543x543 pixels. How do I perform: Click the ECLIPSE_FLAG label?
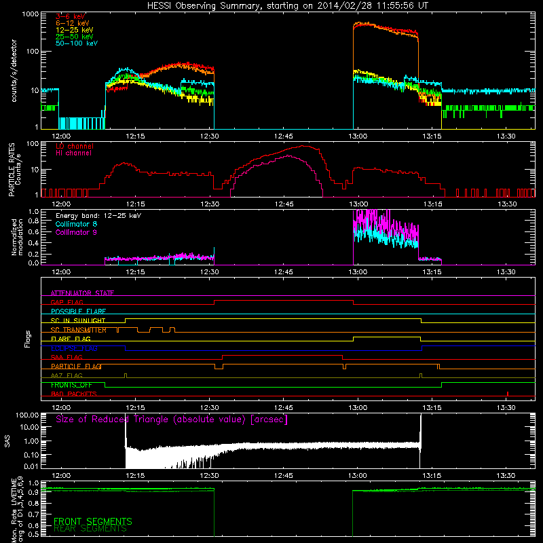coord(74,348)
